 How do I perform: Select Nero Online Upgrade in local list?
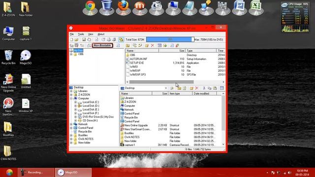click(136, 125)
